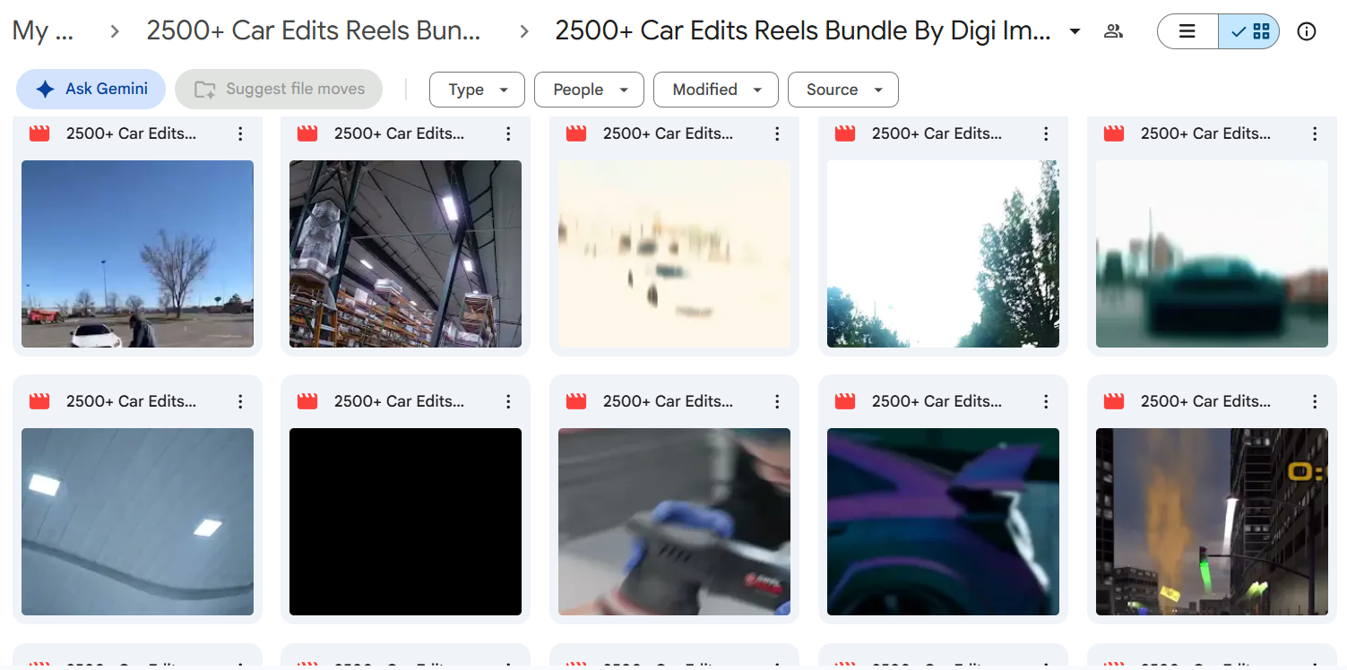1347x670 pixels.
Task: Open more actions for gloved polisher video
Action: [x=777, y=401]
